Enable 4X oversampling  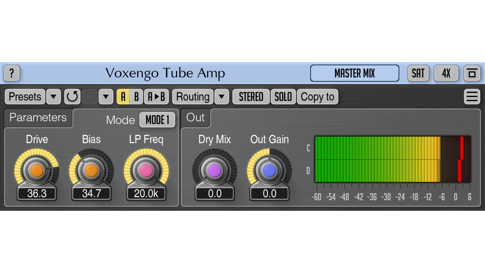pyautogui.click(x=446, y=74)
